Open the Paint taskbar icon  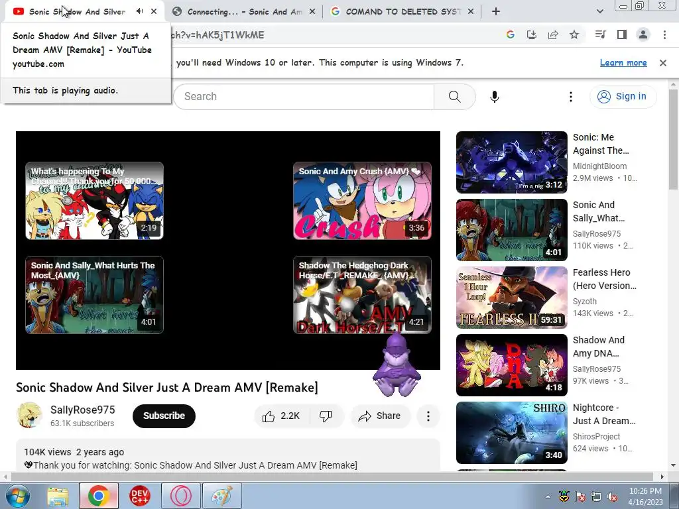222,496
